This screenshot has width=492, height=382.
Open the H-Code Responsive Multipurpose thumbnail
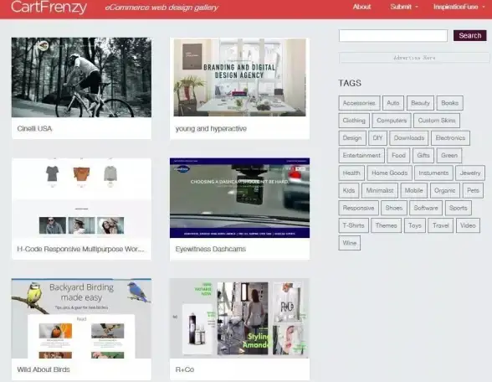coord(81,198)
